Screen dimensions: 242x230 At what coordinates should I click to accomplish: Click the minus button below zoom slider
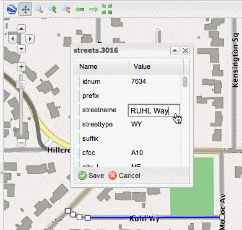(x=21, y=143)
